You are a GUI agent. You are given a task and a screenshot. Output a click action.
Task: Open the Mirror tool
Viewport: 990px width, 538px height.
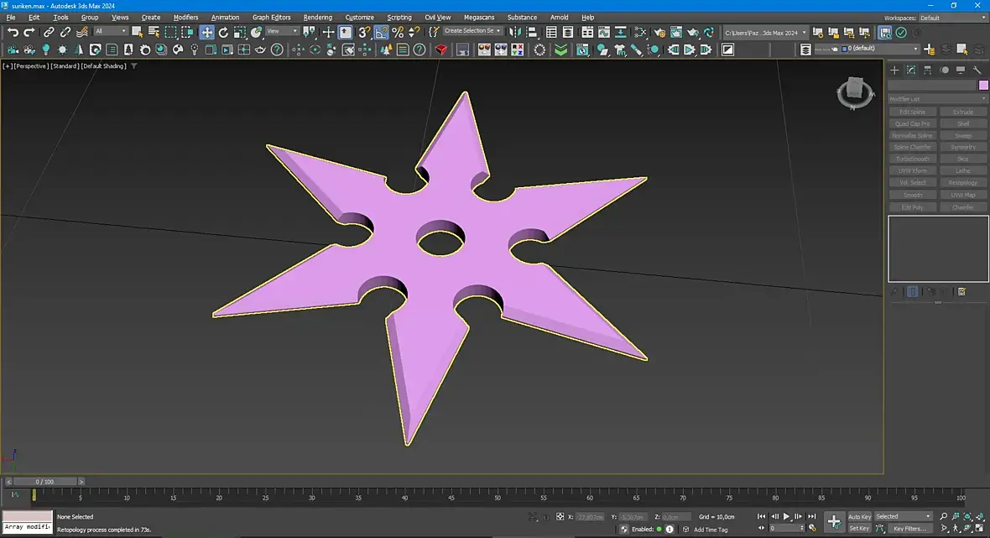click(x=515, y=32)
